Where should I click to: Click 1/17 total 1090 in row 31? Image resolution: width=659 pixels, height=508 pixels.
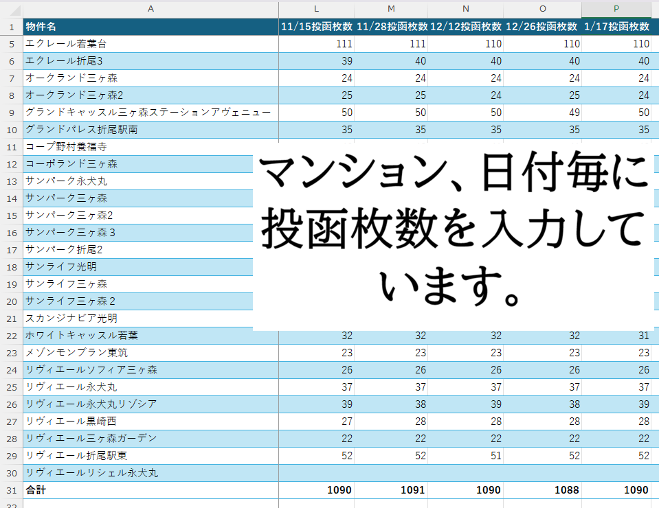[x=616, y=490]
